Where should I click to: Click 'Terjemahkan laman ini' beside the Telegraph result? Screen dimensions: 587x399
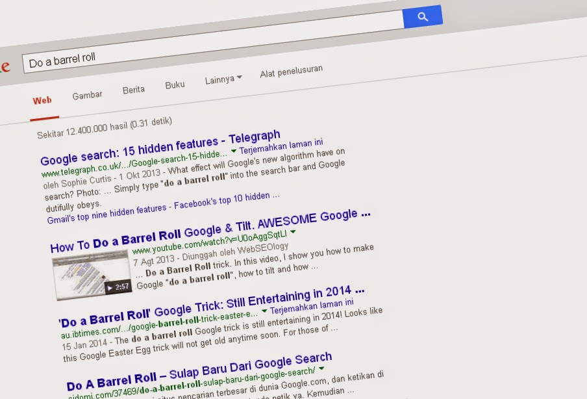pos(281,146)
